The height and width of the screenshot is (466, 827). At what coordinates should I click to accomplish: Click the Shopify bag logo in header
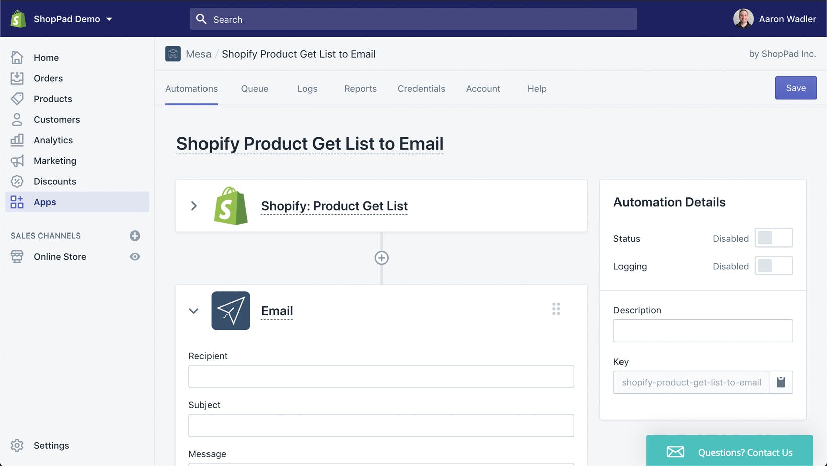coord(18,19)
